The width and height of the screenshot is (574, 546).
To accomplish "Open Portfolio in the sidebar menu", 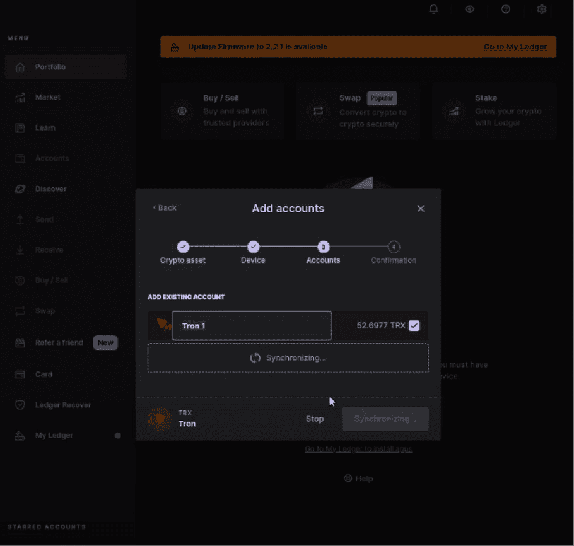I will pos(50,67).
